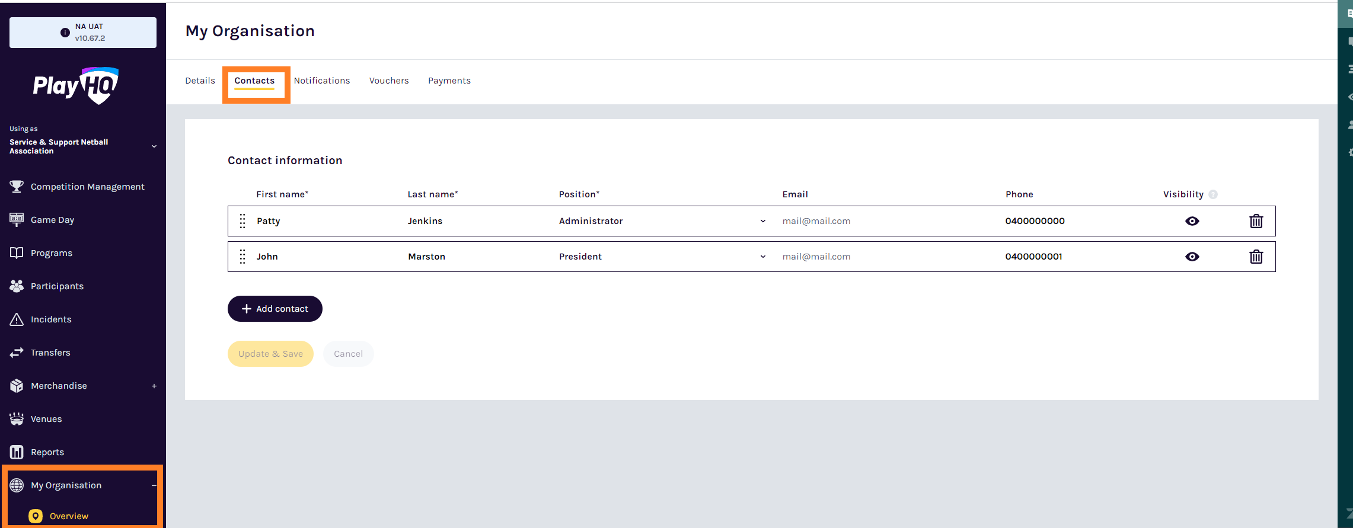
Task: Click the Incidents warning triangle icon
Action: pyautogui.click(x=17, y=319)
